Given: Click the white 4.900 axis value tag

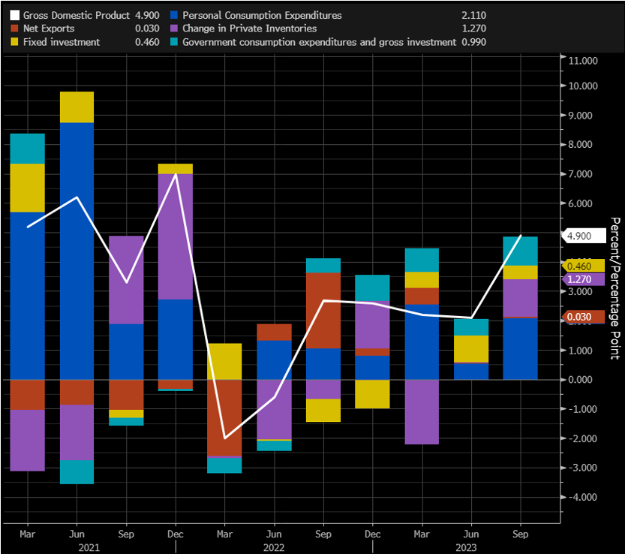Looking at the screenshot, I should [584, 236].
